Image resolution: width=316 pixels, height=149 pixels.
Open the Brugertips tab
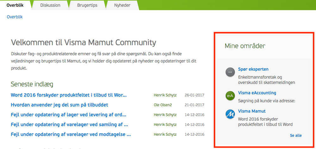pos(87,5)
